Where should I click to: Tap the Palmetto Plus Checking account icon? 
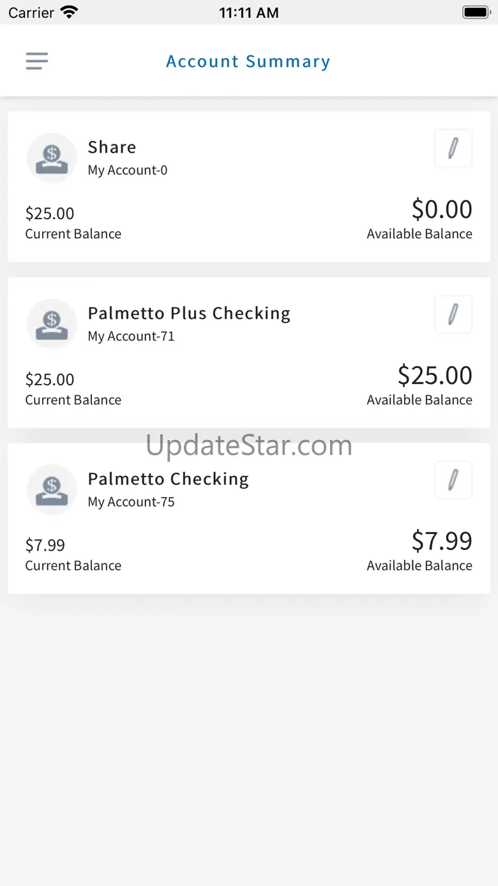pyautogui.click(x=52, y=324)
